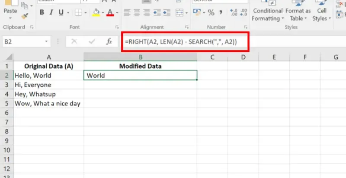Image resolution: width=346 pixels, height=178 pixels.
Task: Select column D header
Action: (x=243, y=57)
